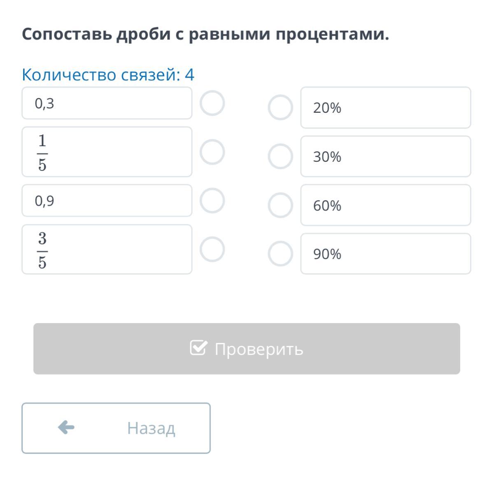The width and height of the screenshot is (494, 494).
Task: Click the 0,3 answer box
Action: 107,103
